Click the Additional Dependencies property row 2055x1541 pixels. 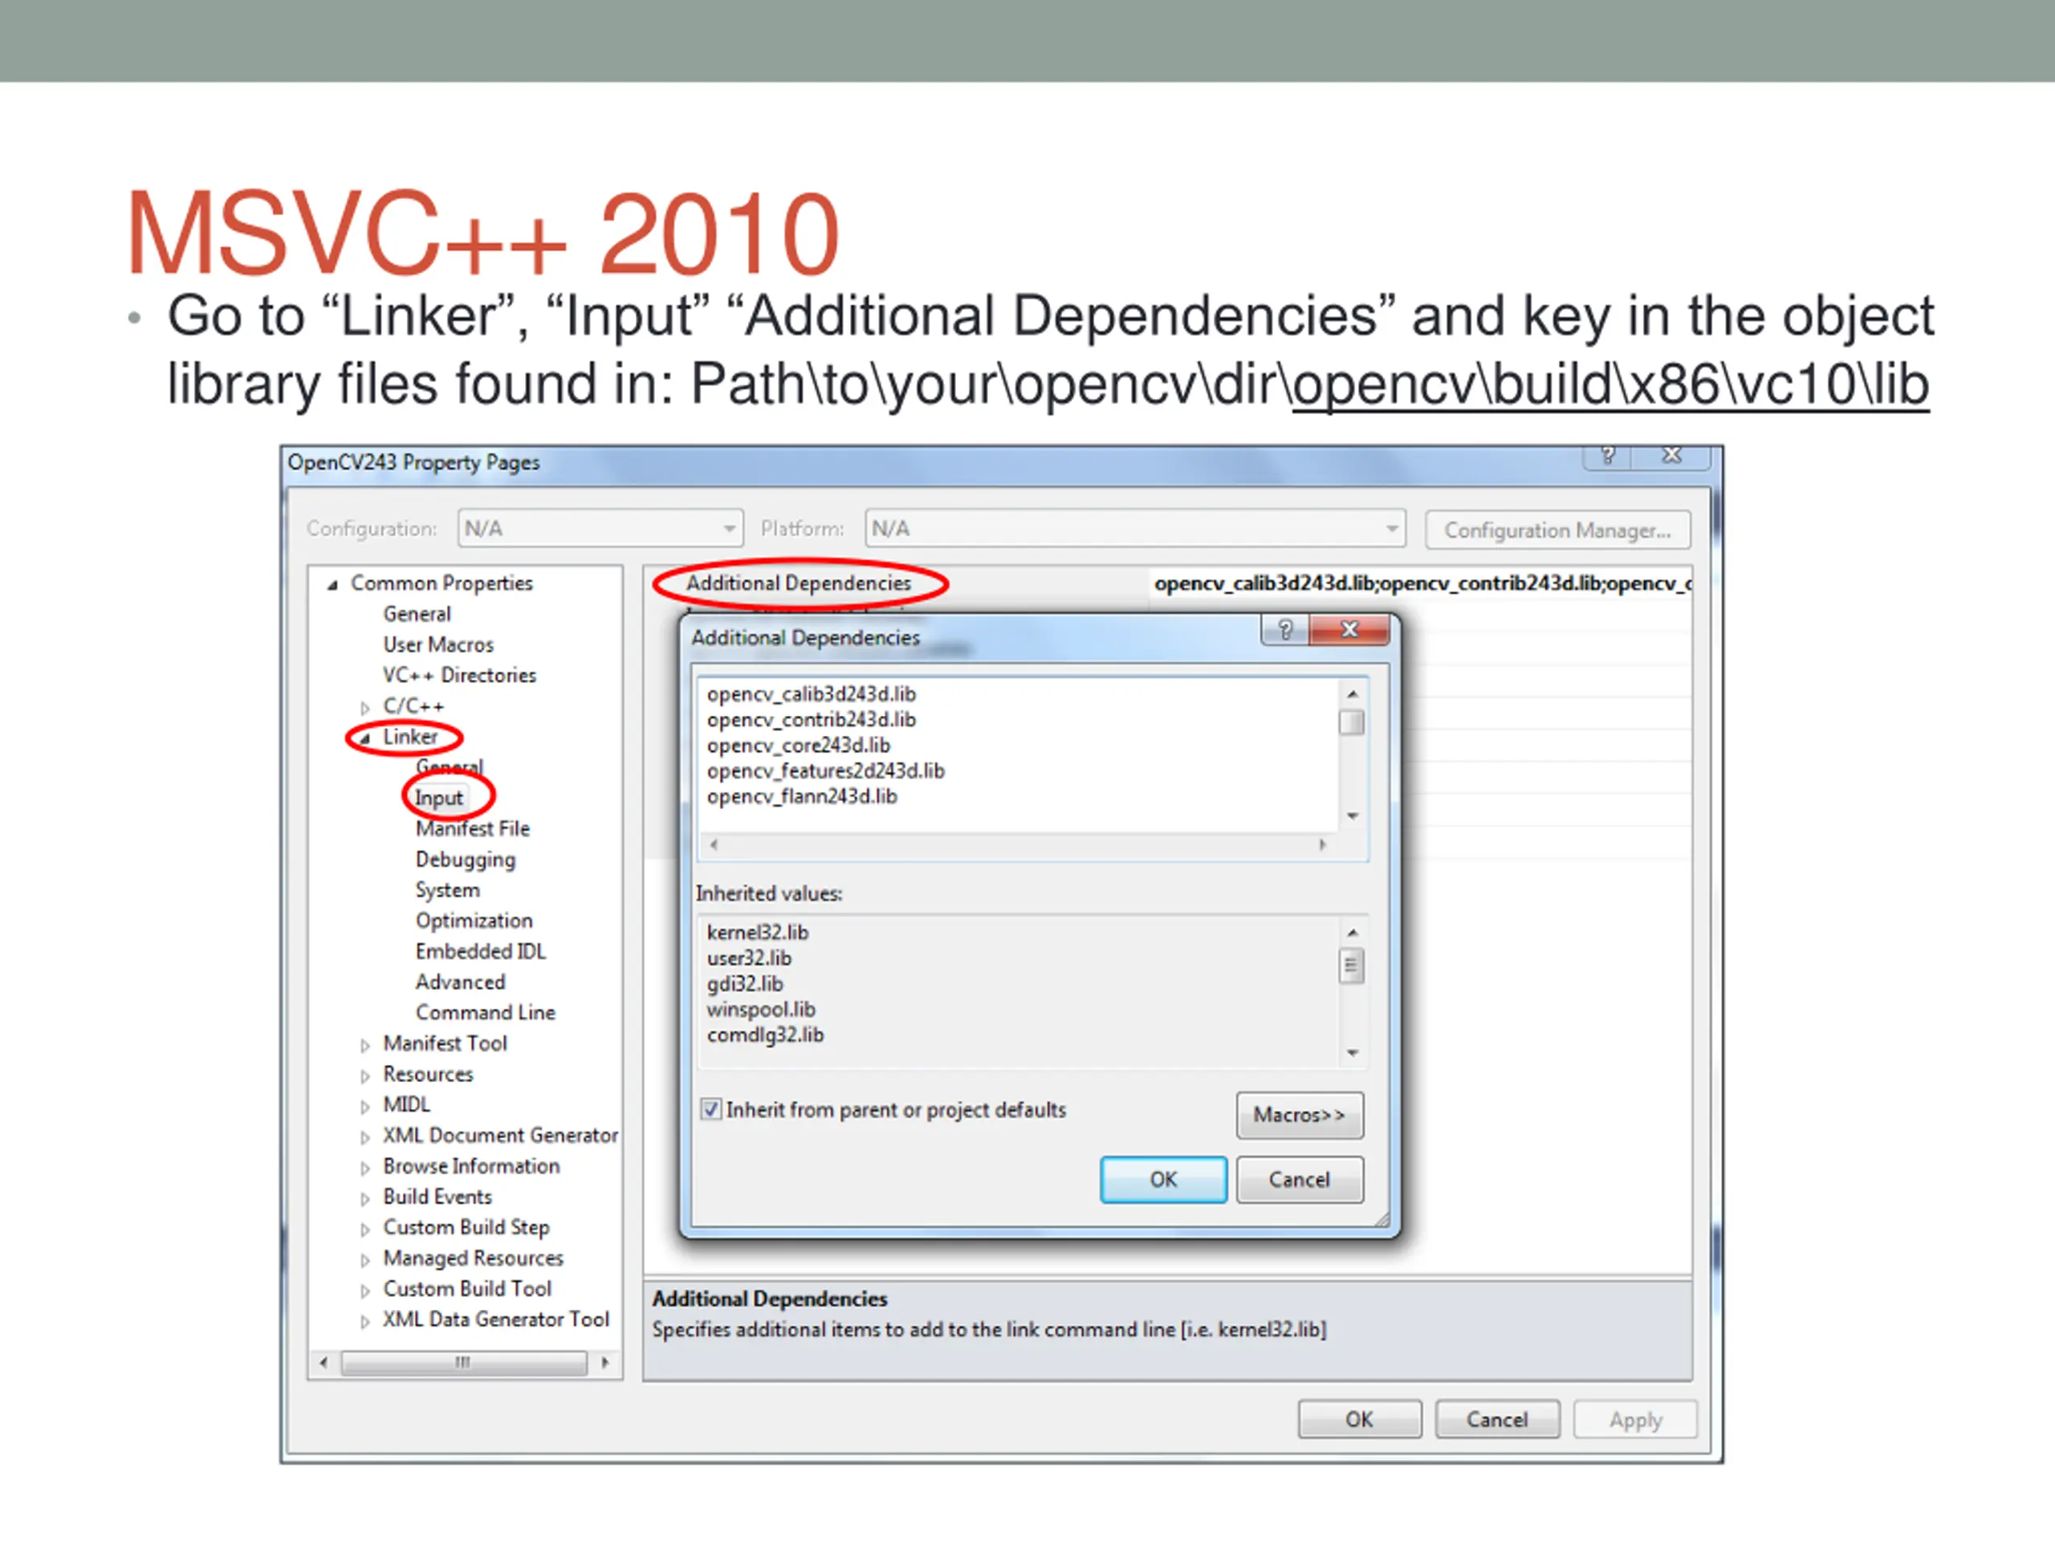(x=799, y=583)
